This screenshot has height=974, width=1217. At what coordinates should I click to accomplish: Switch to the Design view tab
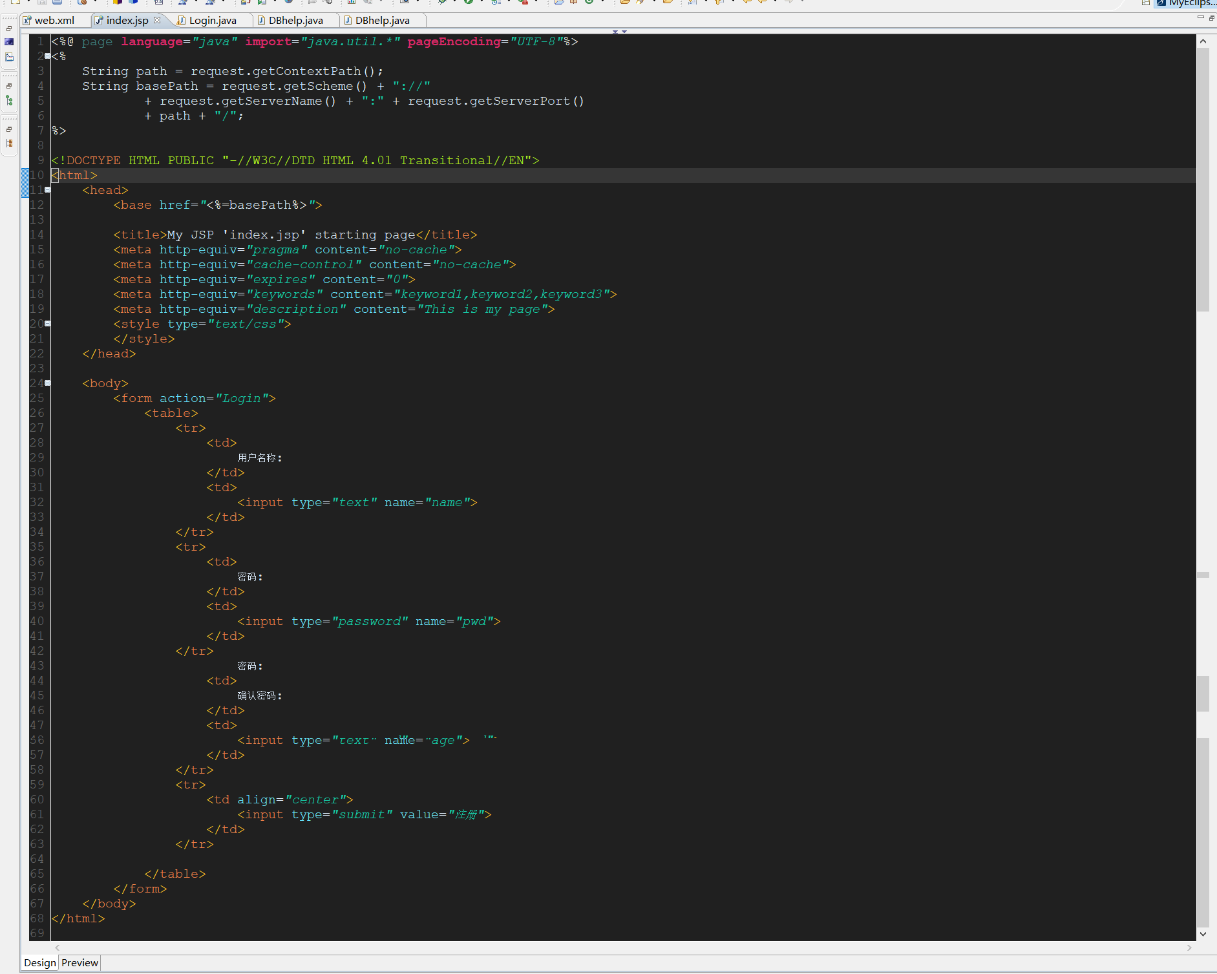tap(40, 963)
